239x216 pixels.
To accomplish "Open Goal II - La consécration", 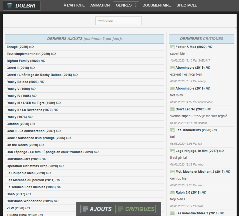I will point(33,131).
